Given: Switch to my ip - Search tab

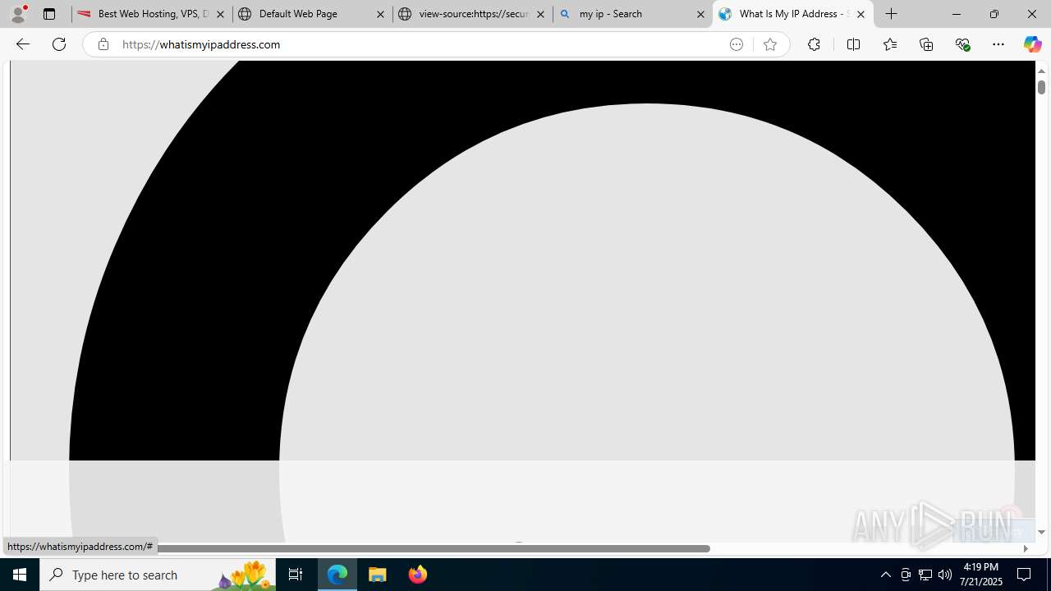Looking at the screenshot, I should [x=632, y=14].
